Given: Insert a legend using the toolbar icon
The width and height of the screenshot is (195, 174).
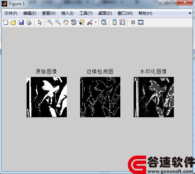Looking at the screenshot, I should 122,23.
